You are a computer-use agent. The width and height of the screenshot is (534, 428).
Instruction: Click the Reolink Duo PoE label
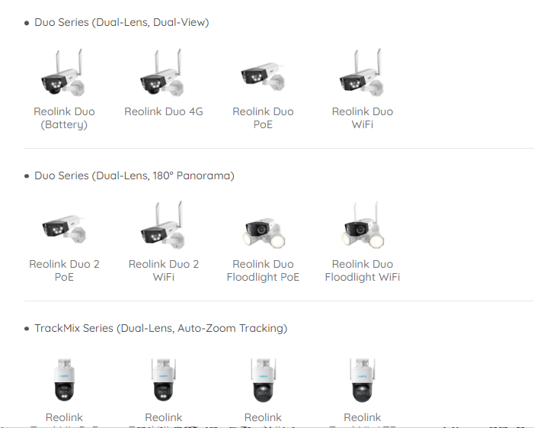(x=263, y=118)
